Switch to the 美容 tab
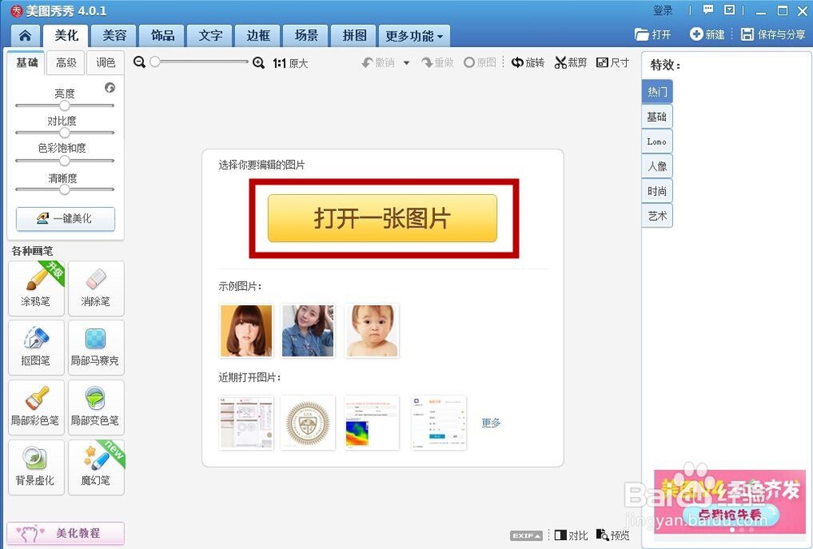 point(114,36)
